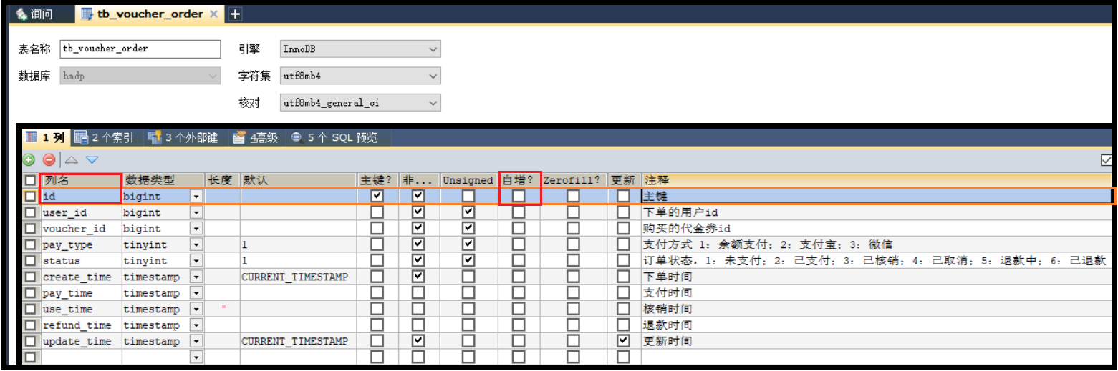Open the 3 个外部键 tab
This screenshot has width=1118, height=371.
click(183, 138)
